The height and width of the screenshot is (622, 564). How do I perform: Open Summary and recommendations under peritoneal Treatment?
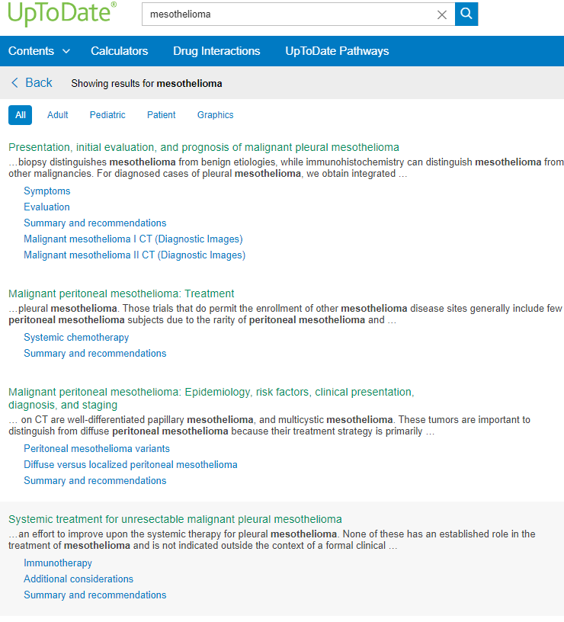pyautogui.click(x=95, y=353)
